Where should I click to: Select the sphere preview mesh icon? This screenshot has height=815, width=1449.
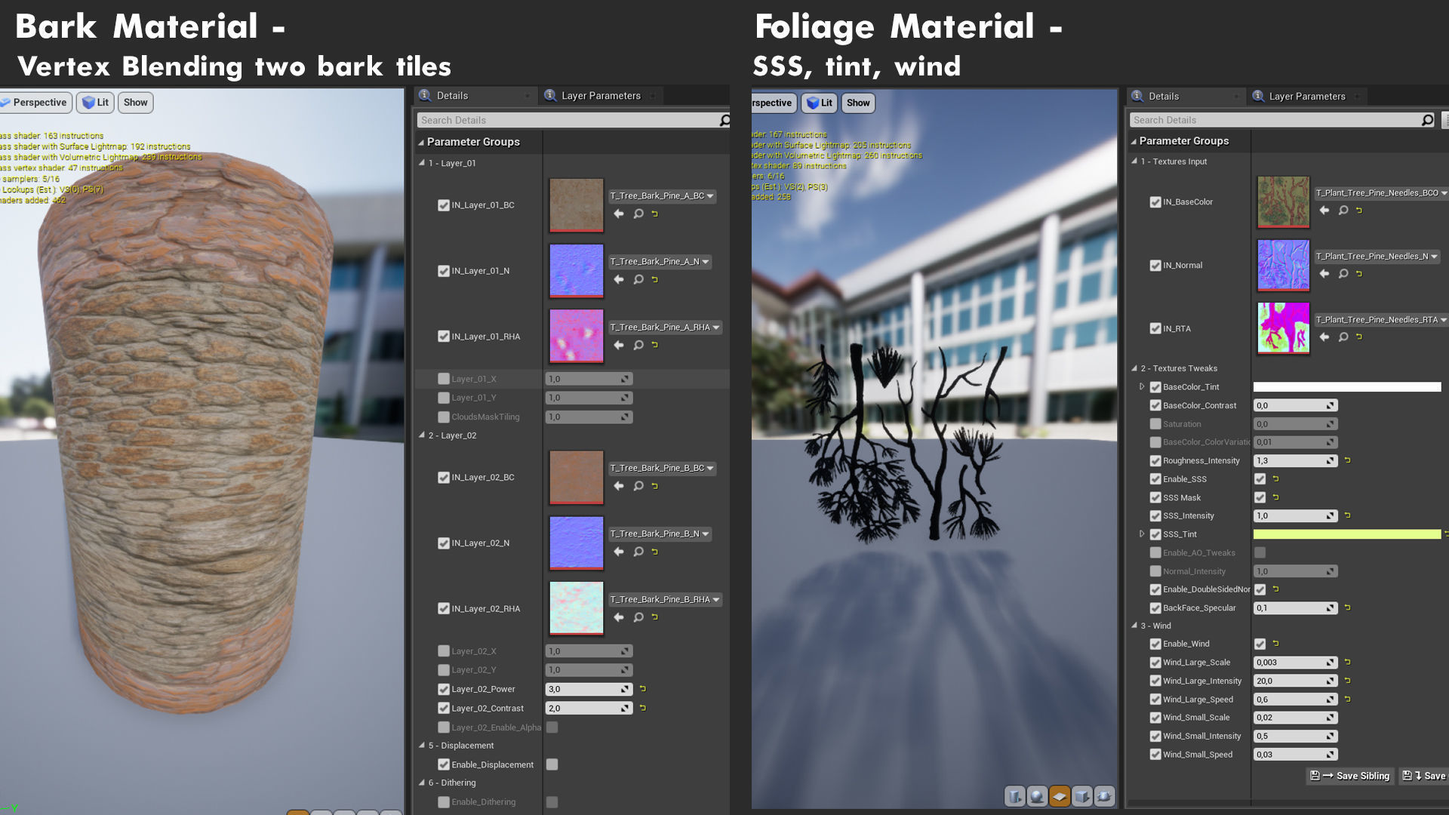(x=1038, y=796)
